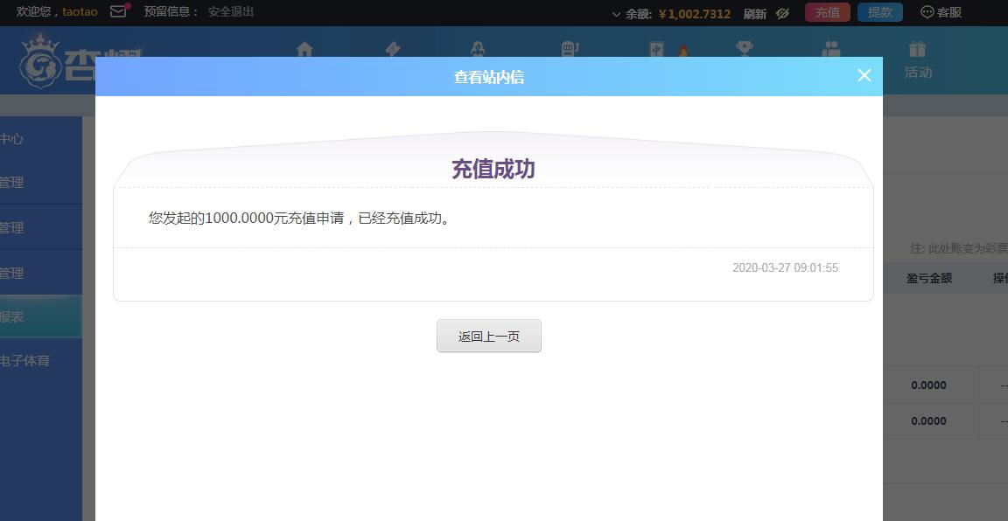Click the 刷新 refresh button
The width and height of the screenshot is (1008, 521).
coord(755,13)
